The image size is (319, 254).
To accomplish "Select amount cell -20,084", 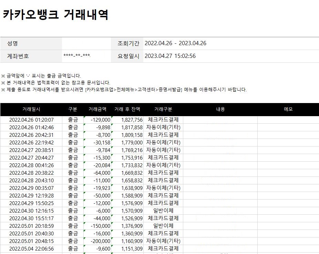I will pyautogui.click(x=97, y=165).
